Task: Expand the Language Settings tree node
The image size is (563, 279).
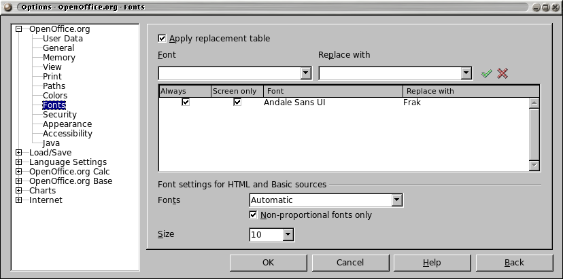Action: (18, 162)
